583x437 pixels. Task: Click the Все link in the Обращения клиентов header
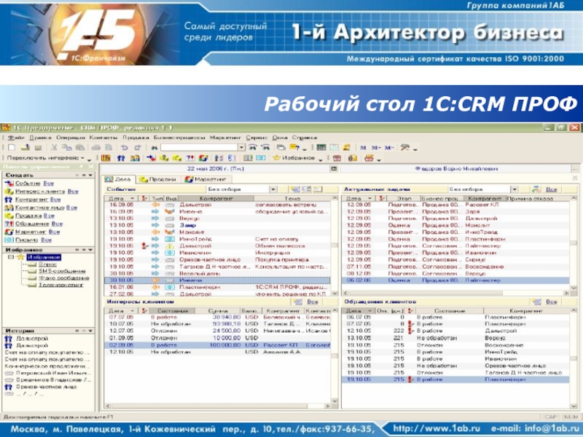coord(552,302)
